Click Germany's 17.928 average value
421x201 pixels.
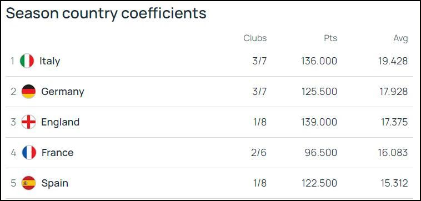point(393,92)
